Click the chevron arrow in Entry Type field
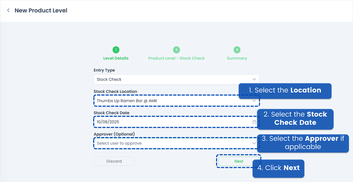The image size is (353, 182). tap(254, 79)
